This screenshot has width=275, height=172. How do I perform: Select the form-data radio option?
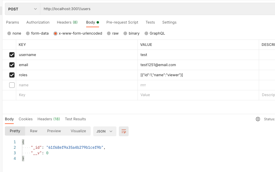tap(28, 33)
